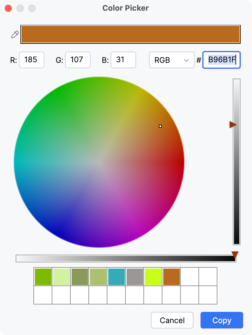Click the chevron on the RGB selector
The image size is (252, 335).
coord(186,60)
